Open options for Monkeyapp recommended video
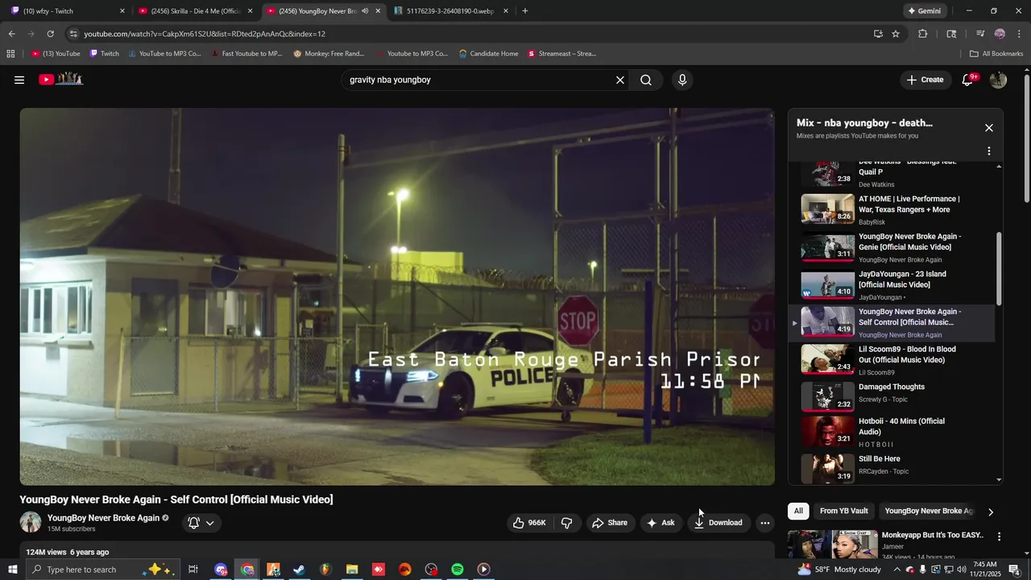The image size is (1031, 580). click(999, 536)
